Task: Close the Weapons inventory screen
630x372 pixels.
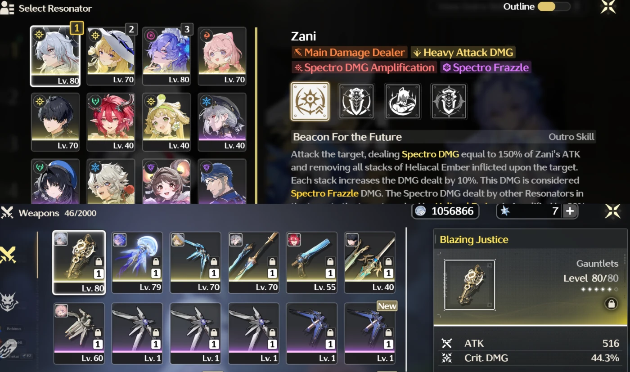Action: point(612,211)
